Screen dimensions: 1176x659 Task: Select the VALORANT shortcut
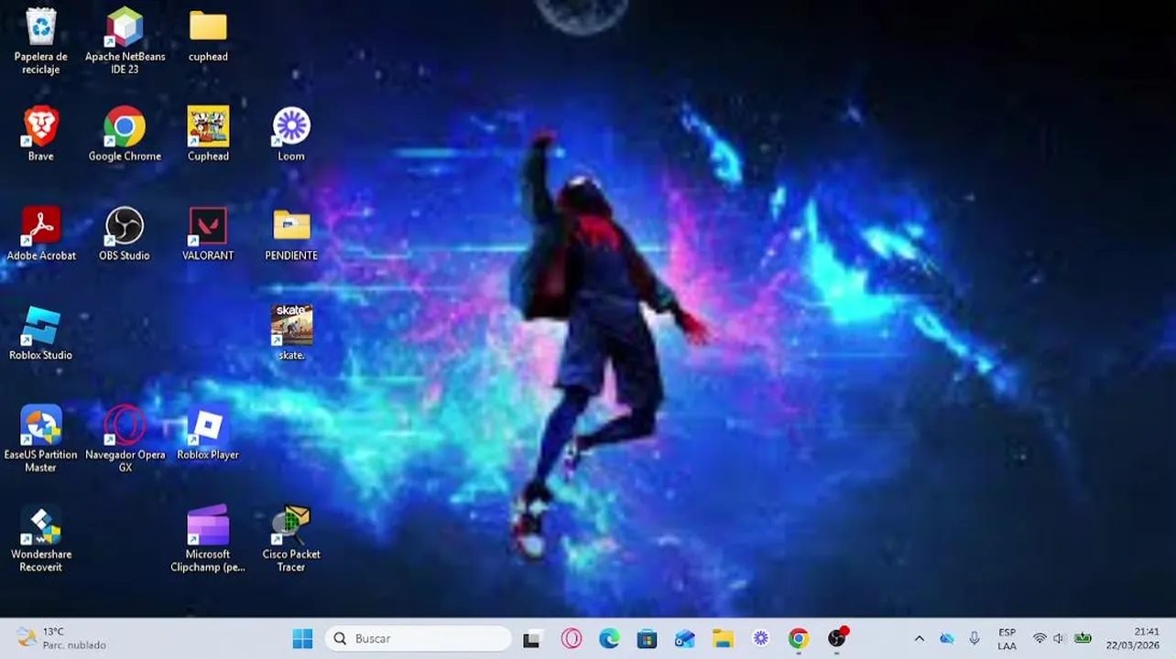point(208,234)
